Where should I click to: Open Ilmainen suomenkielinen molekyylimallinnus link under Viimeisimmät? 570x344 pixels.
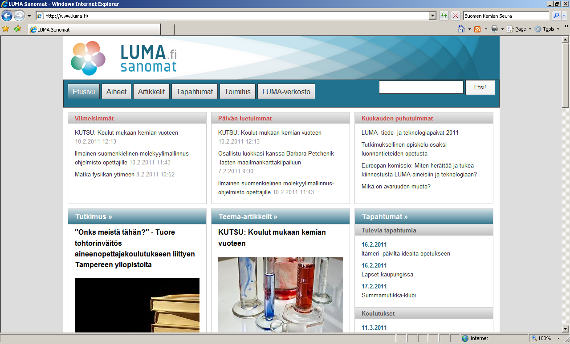(133, 158)
